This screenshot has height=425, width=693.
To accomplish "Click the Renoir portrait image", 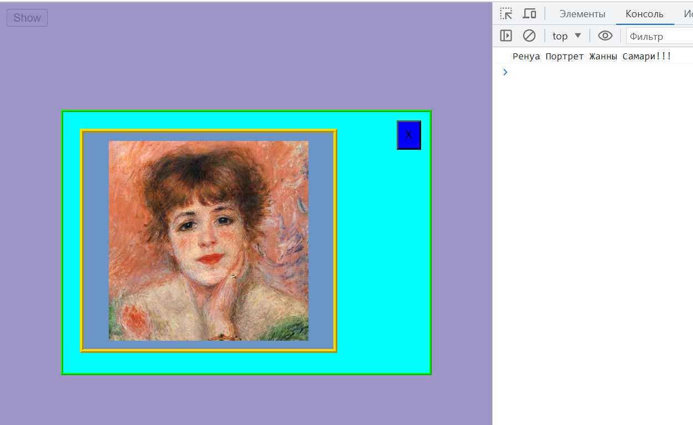I will (x=209, y=240).
